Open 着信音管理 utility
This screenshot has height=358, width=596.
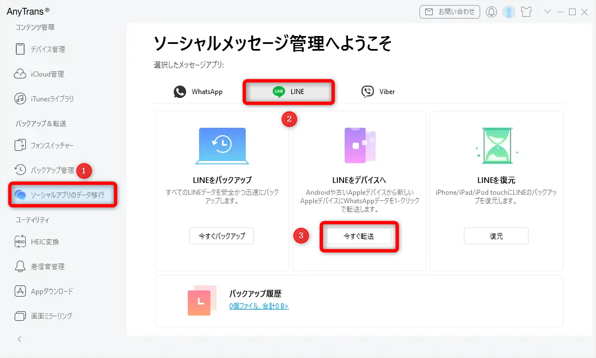[x=48, y=266]
